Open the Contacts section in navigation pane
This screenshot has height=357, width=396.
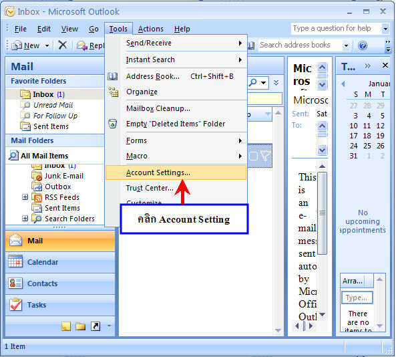pyautogui.click(x=60, y=283)
